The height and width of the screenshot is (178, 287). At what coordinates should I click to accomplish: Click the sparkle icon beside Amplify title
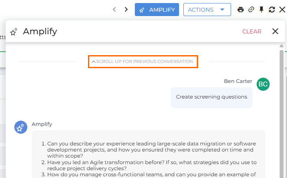click(14, 32)
